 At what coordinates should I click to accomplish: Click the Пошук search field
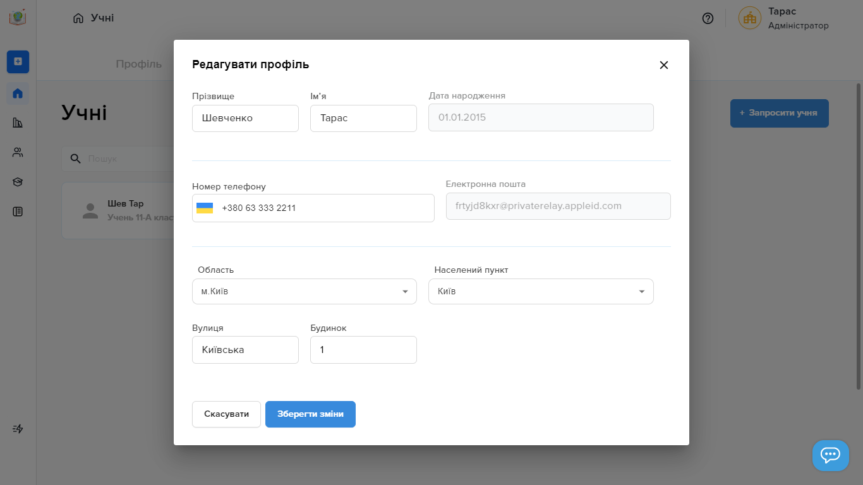click(x=118, y=159)
